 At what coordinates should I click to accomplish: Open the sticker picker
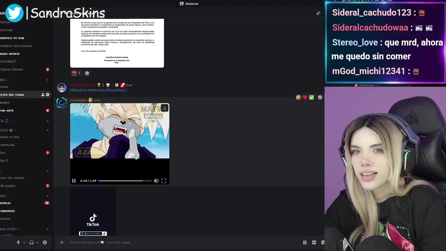point(323,242)
